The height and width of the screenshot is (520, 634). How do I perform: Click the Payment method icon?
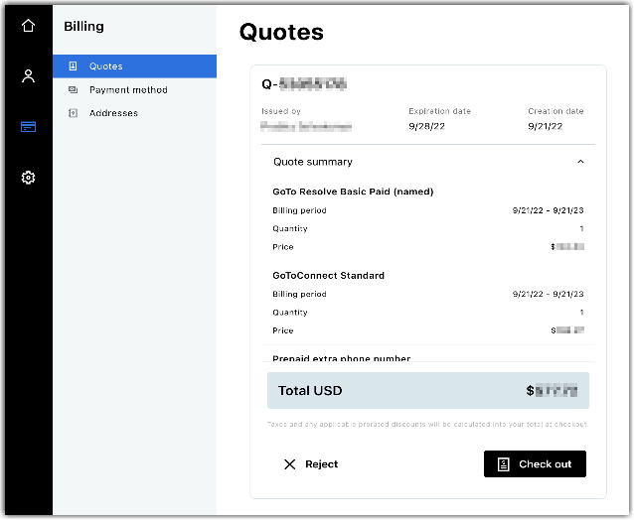click(x=73, y=89)
